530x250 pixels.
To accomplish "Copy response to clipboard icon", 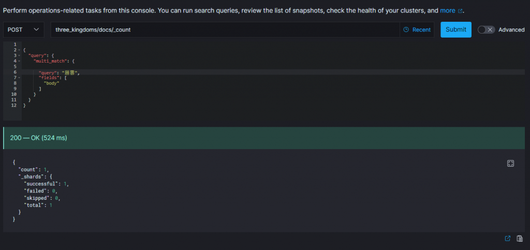I will point(520,239).
